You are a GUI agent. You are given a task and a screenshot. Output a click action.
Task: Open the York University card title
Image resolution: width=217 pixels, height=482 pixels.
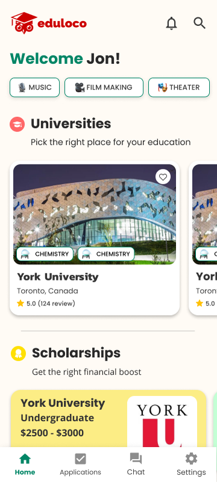tap(58, 277)
